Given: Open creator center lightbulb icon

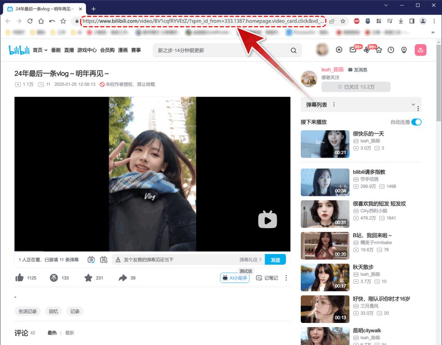Looking at the screenshot, I should pyautogui.click(x=404, y=50).
